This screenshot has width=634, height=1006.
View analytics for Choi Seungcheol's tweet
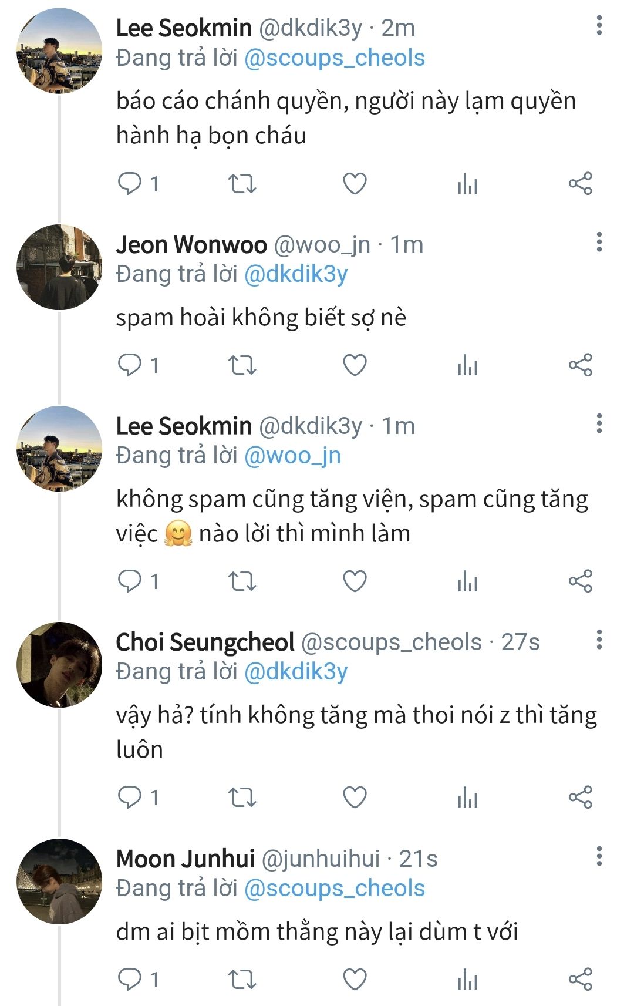click(x=467, y=798)
